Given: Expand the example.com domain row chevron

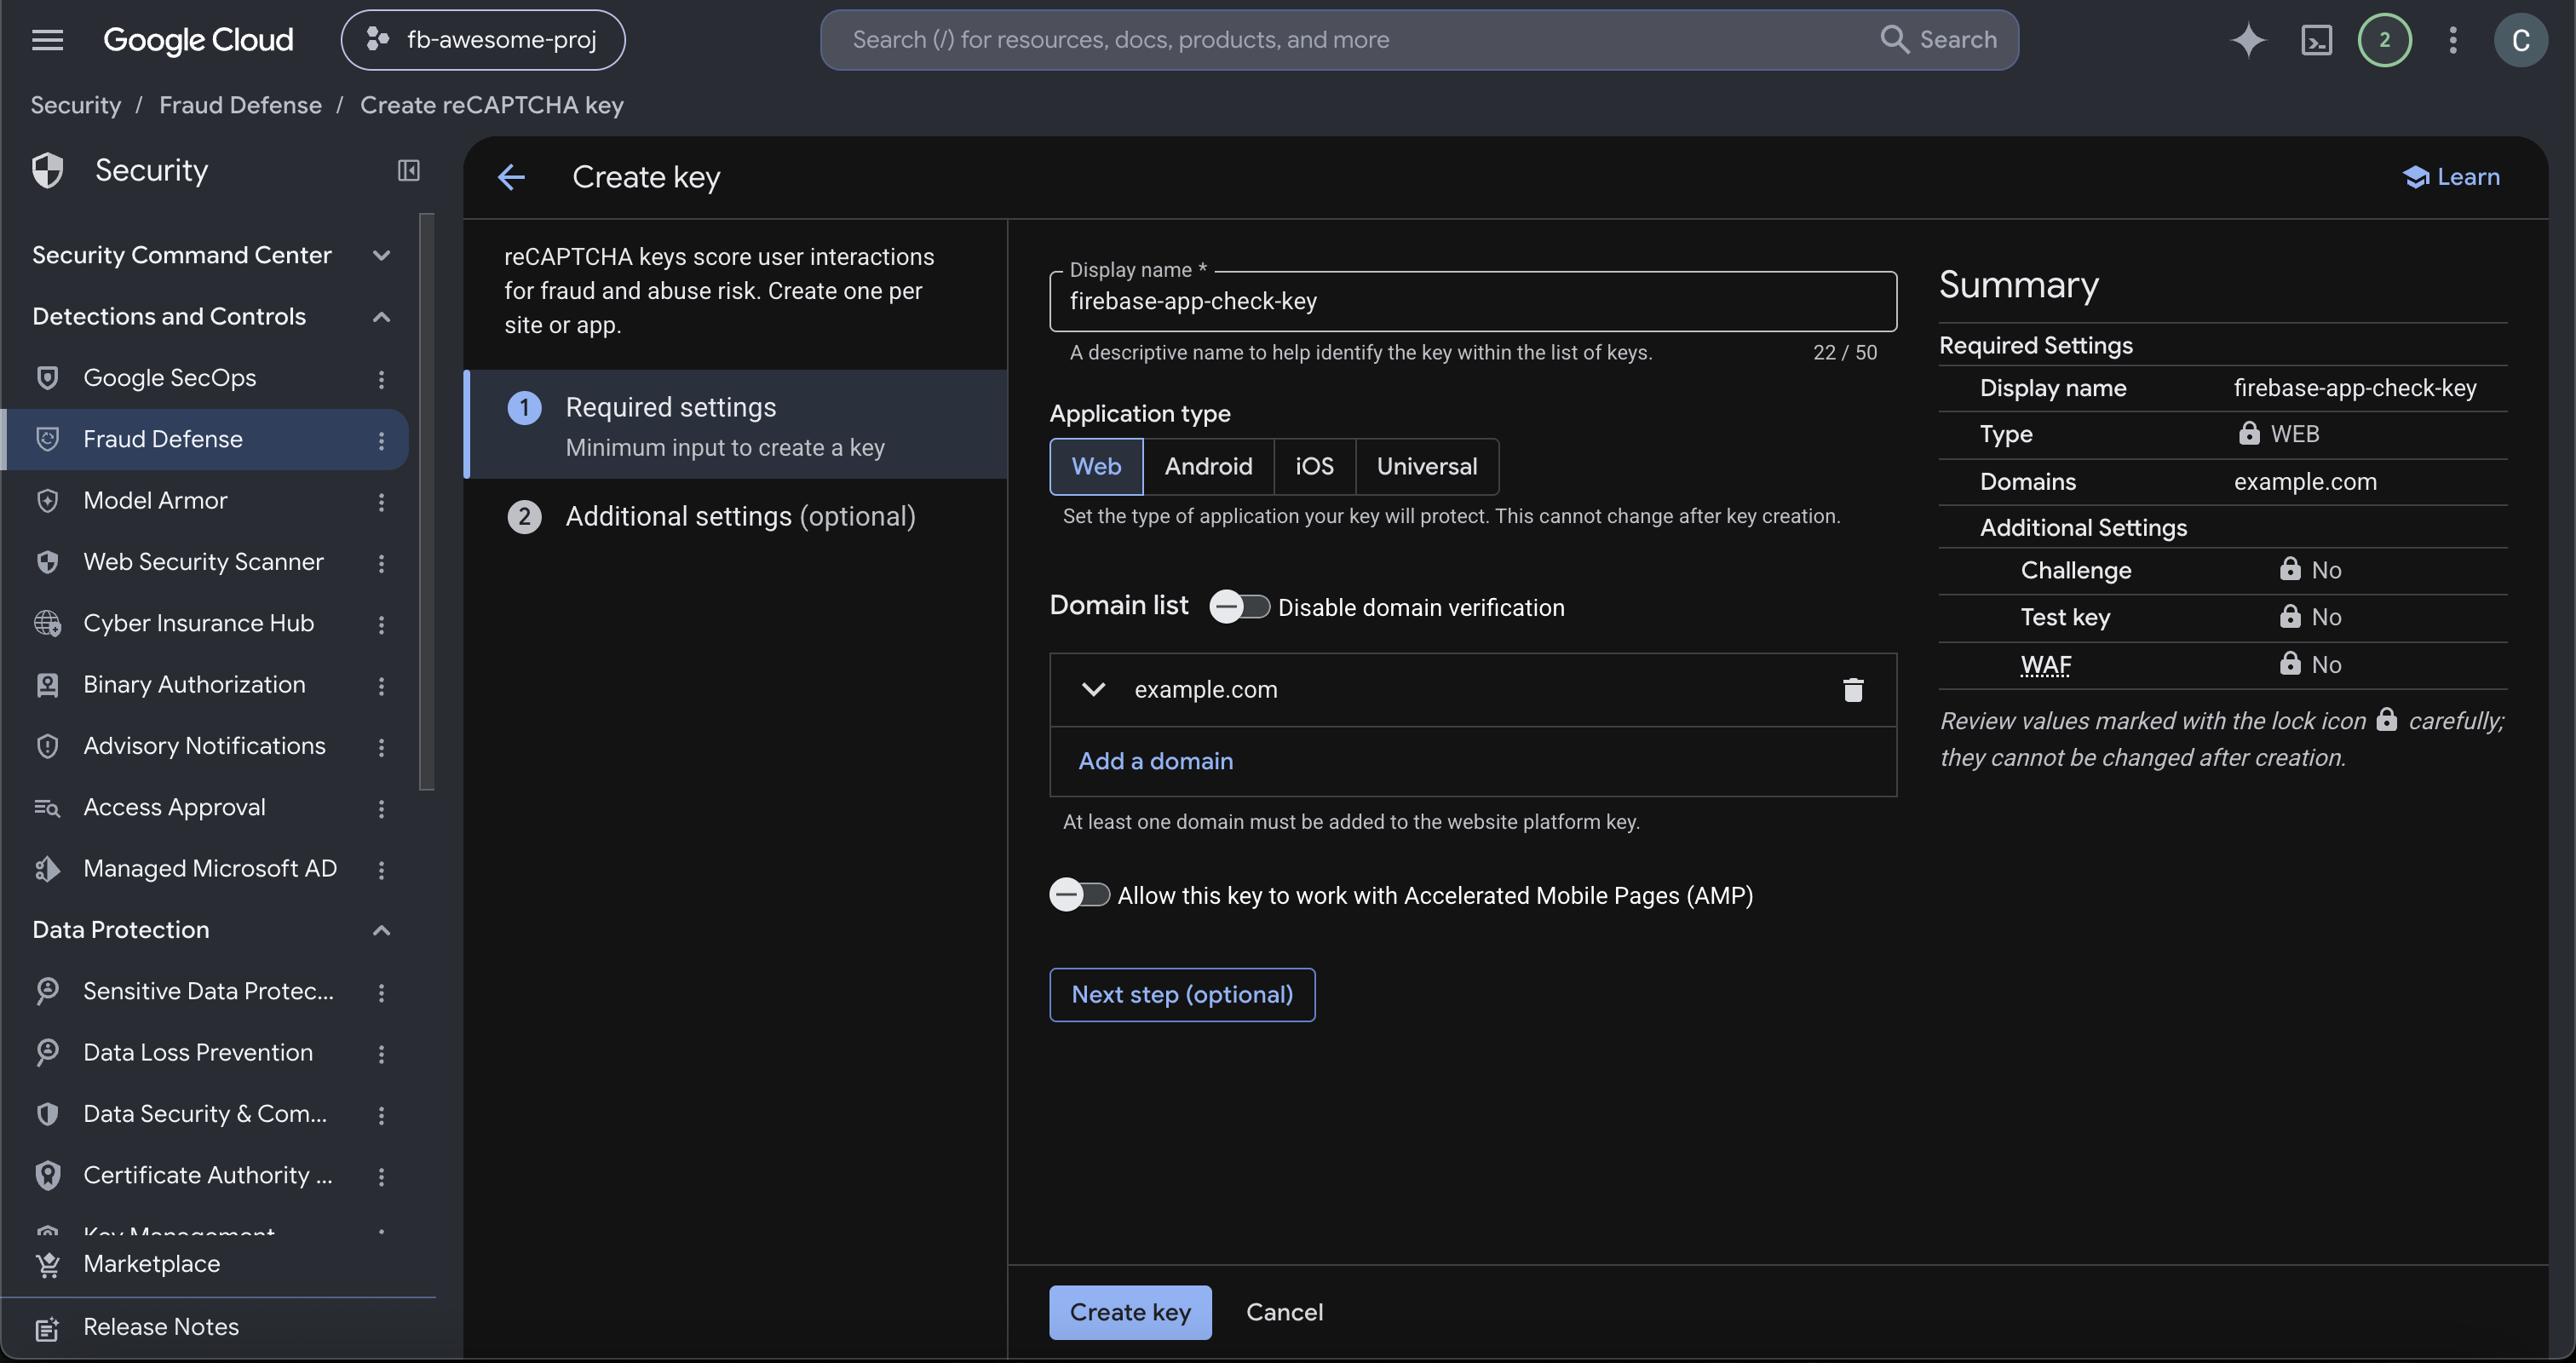Looking at the screenshot, I should coord(1093,689).
